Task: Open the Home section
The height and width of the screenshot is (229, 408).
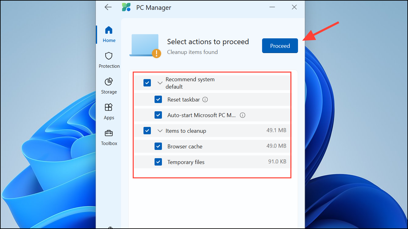Action: tap(109, 34)
